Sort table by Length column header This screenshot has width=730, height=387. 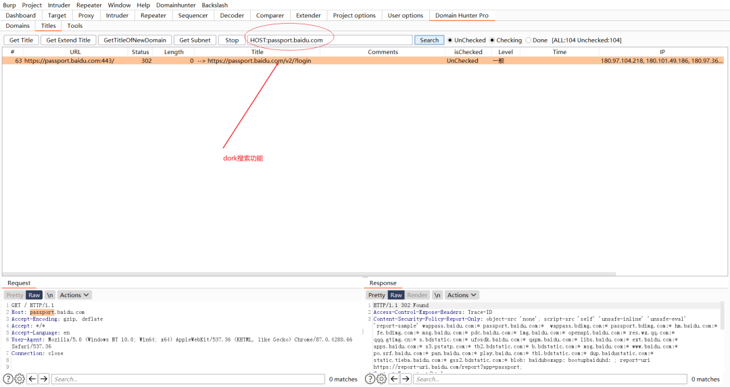pos(174,51)
